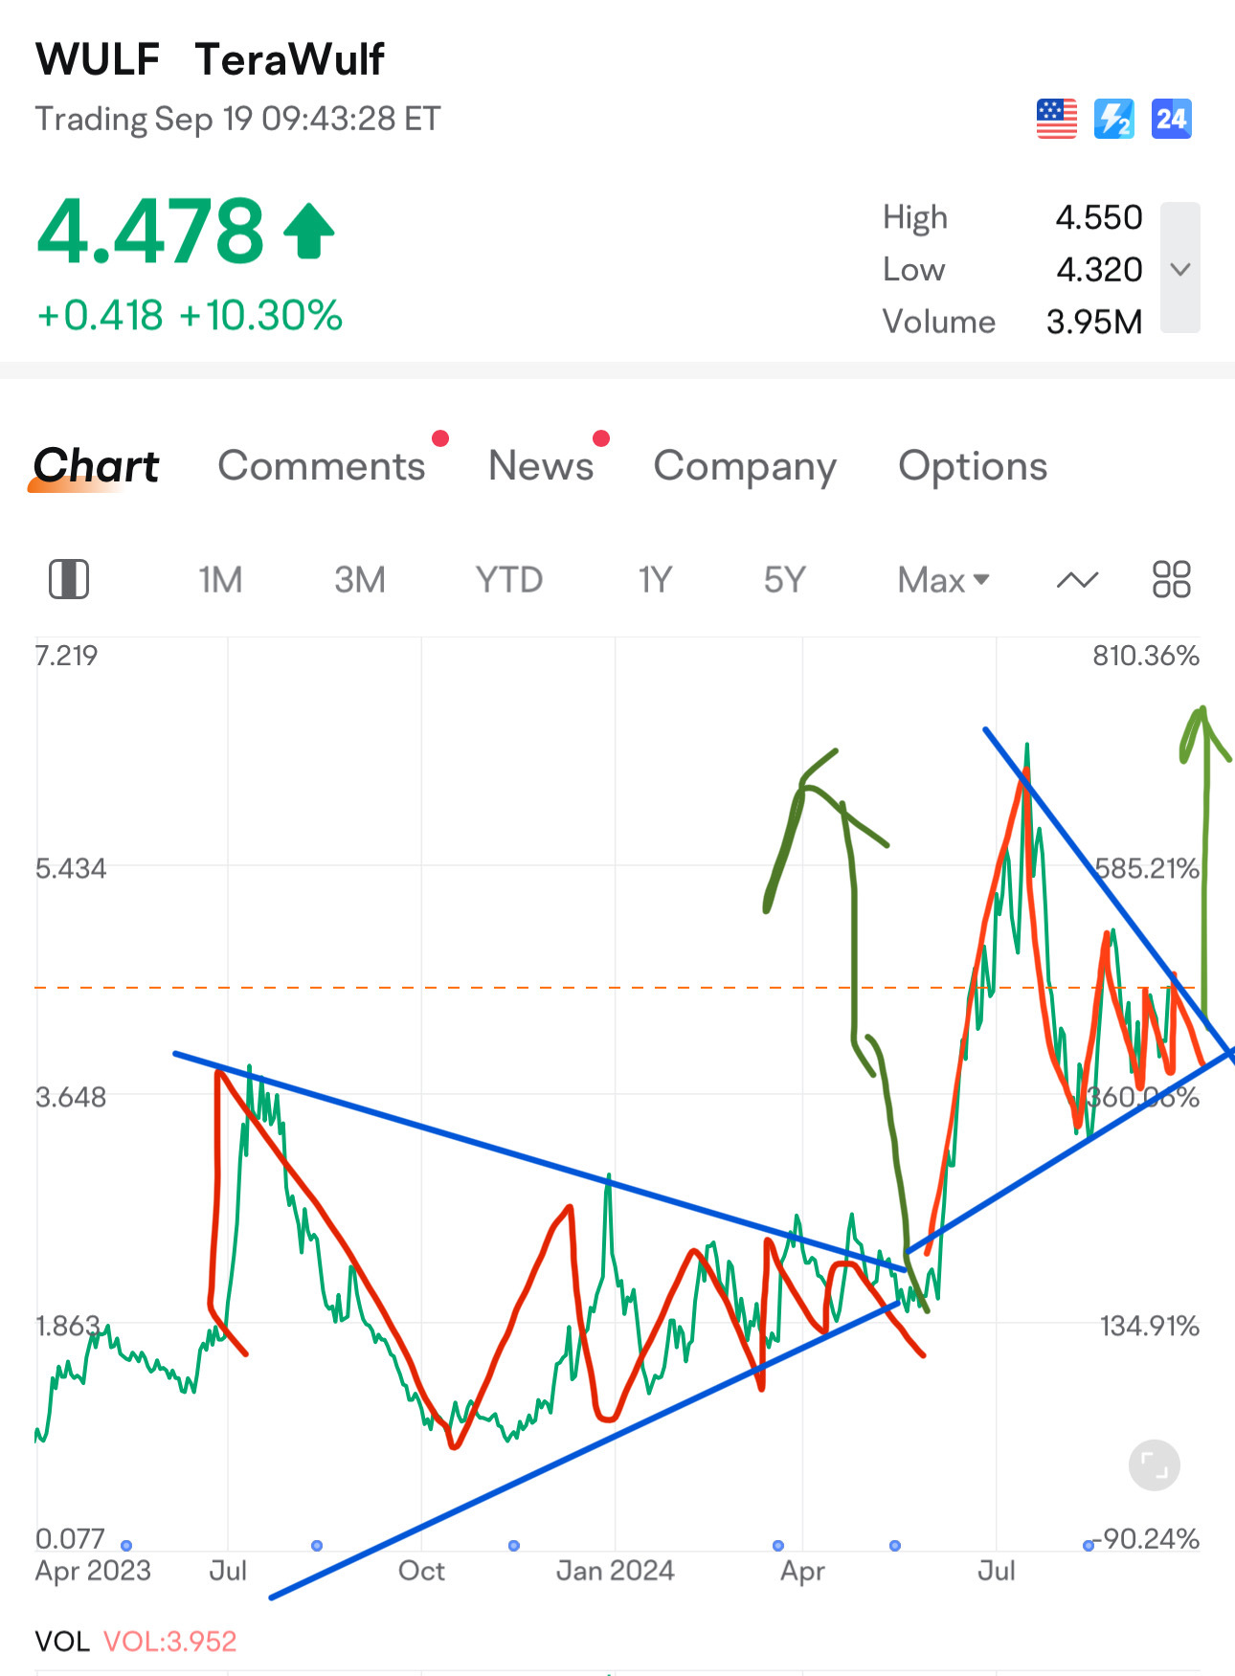Tap the High 4.550 value
The height and width of the screenshot is (1676, 1235).
1099,217
